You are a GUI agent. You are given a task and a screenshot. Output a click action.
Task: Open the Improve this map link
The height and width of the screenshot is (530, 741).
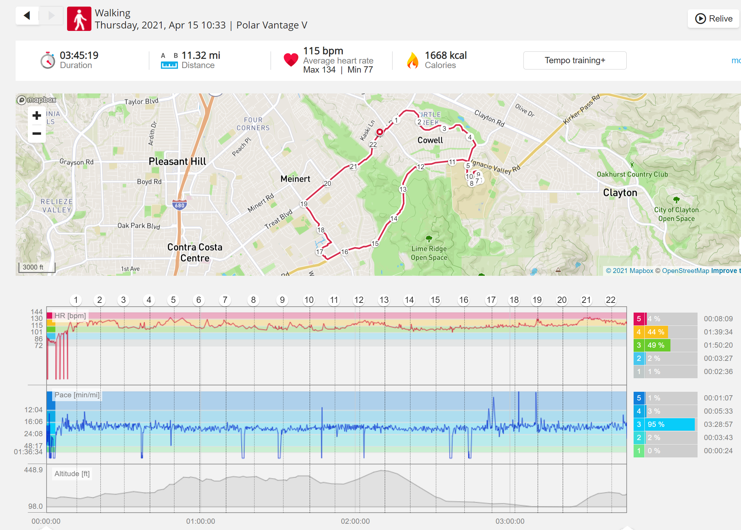coord(726,271)
